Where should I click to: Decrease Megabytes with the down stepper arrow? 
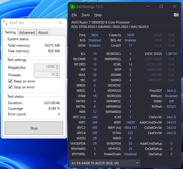click(57, 68)
